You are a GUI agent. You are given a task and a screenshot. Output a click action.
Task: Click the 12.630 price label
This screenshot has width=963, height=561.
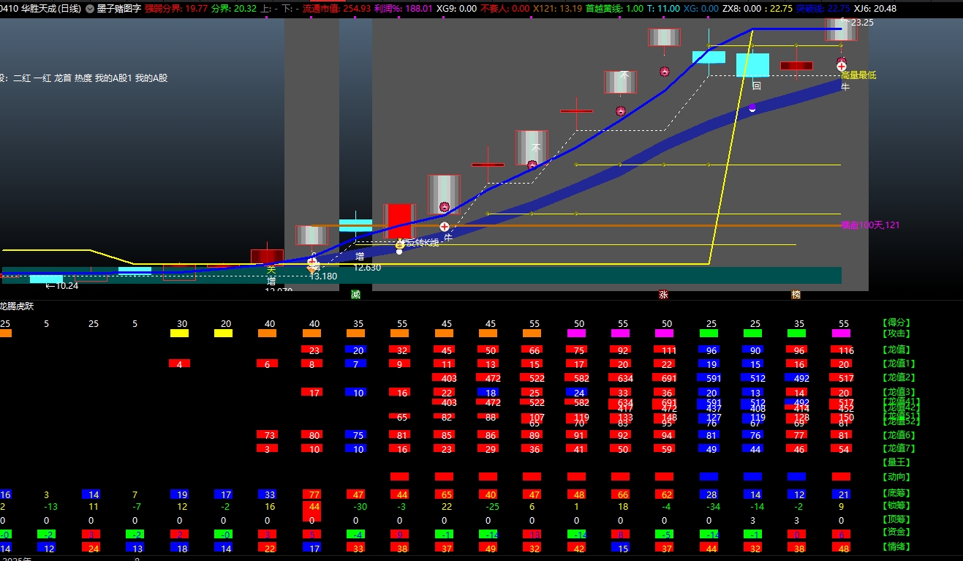(368, 268)
